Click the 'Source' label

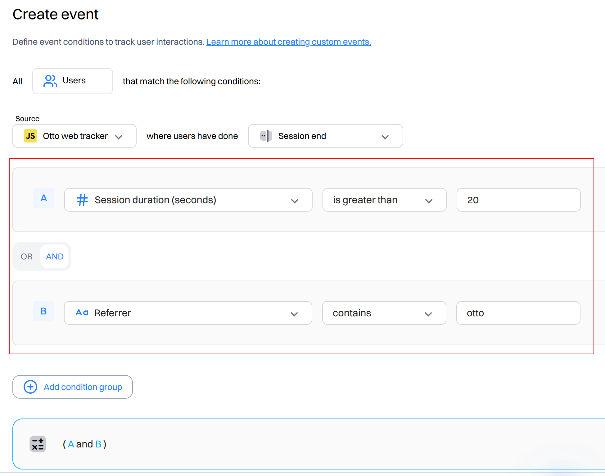27,119
